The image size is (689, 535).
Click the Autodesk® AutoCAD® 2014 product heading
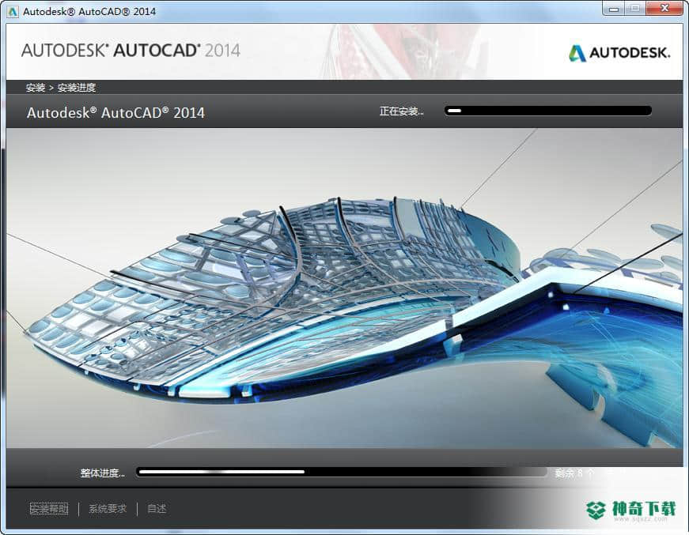pos(115,113)
